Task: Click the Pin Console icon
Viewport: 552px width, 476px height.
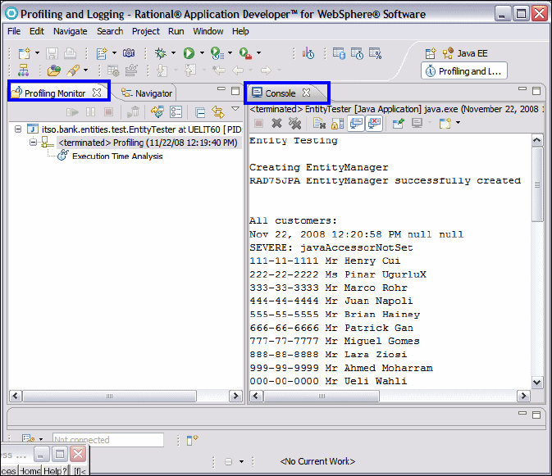Action: point(398,123)
